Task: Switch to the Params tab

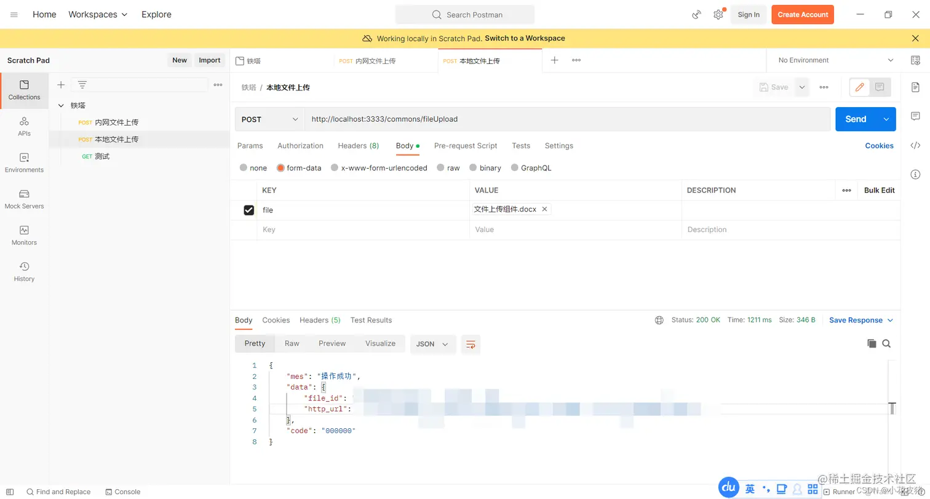Action: (250, 146)
